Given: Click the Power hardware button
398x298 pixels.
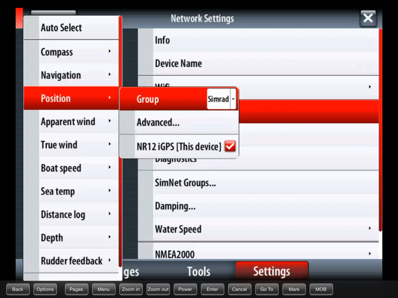Looking at the screenshot, I should pyautogui.click(x=185, y=290).
